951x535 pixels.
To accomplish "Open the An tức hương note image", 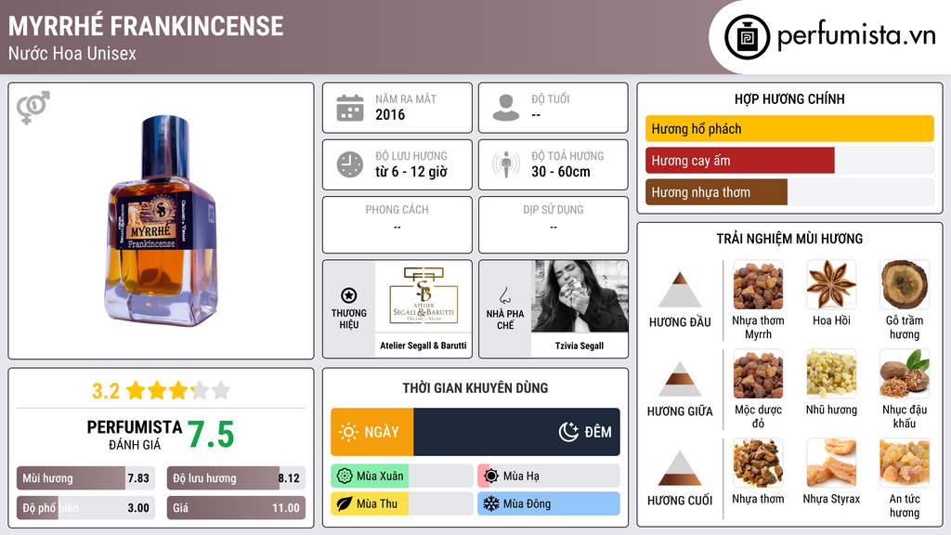I will coord(905,463).
